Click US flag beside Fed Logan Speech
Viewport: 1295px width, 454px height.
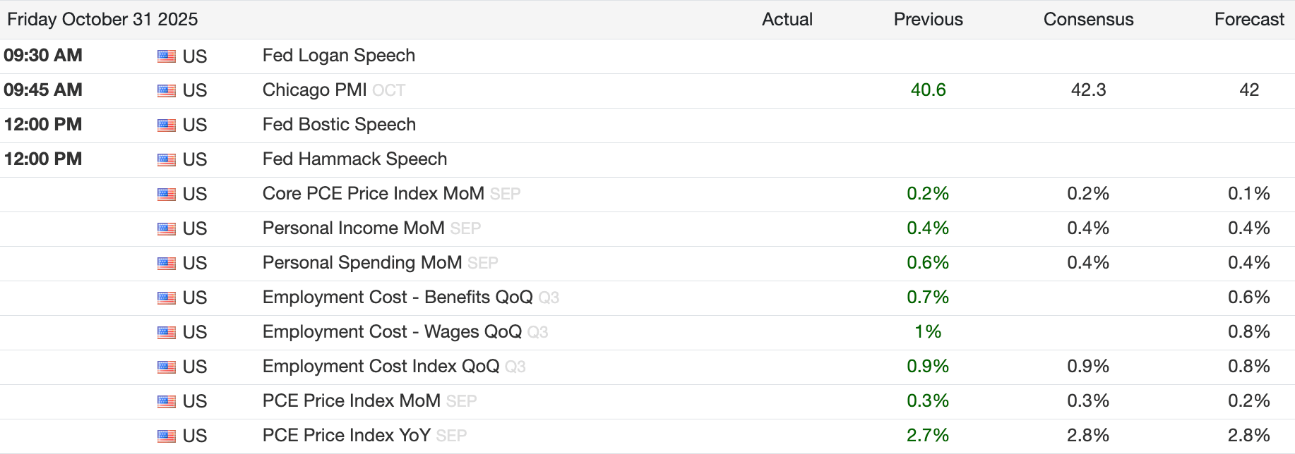pyautogui.click(x=167, y=56)
